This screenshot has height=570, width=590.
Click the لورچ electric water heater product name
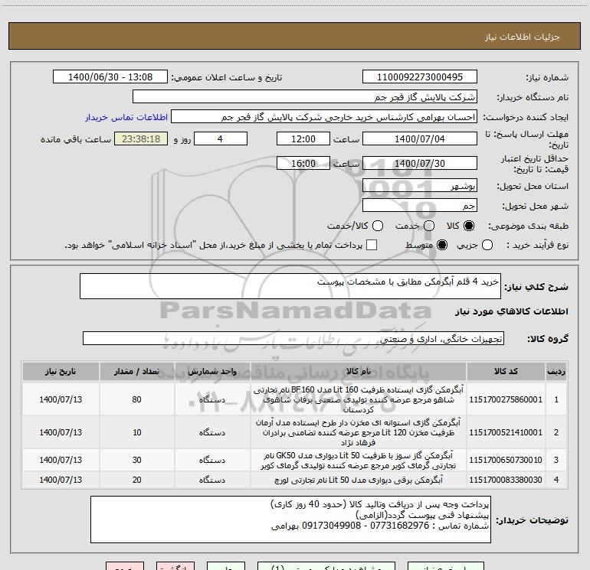point(359,480)
